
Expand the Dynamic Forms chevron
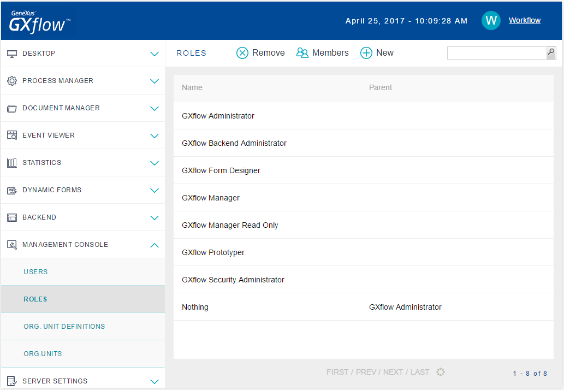point(155,191)
